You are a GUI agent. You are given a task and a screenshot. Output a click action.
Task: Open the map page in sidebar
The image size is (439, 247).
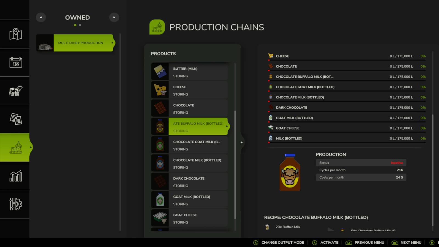[x=15, y=34]
